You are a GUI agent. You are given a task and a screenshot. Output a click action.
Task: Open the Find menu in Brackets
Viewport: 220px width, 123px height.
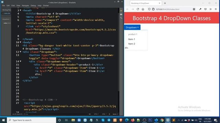13,5
